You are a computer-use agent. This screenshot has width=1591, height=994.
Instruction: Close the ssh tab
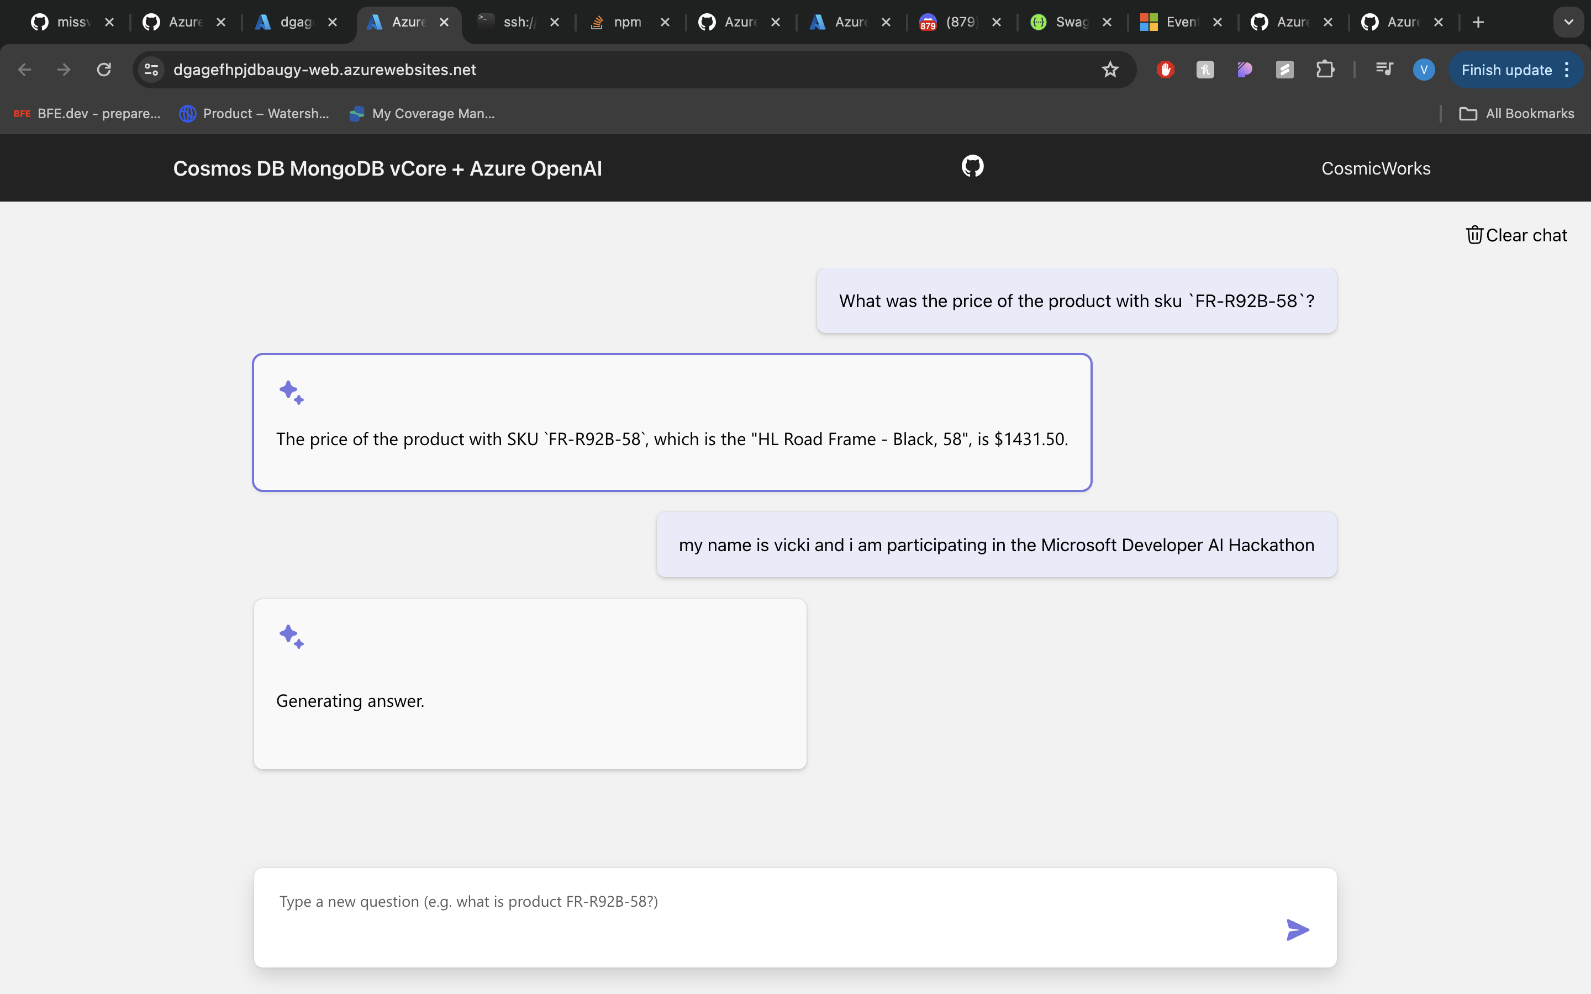tap(554, 22)
